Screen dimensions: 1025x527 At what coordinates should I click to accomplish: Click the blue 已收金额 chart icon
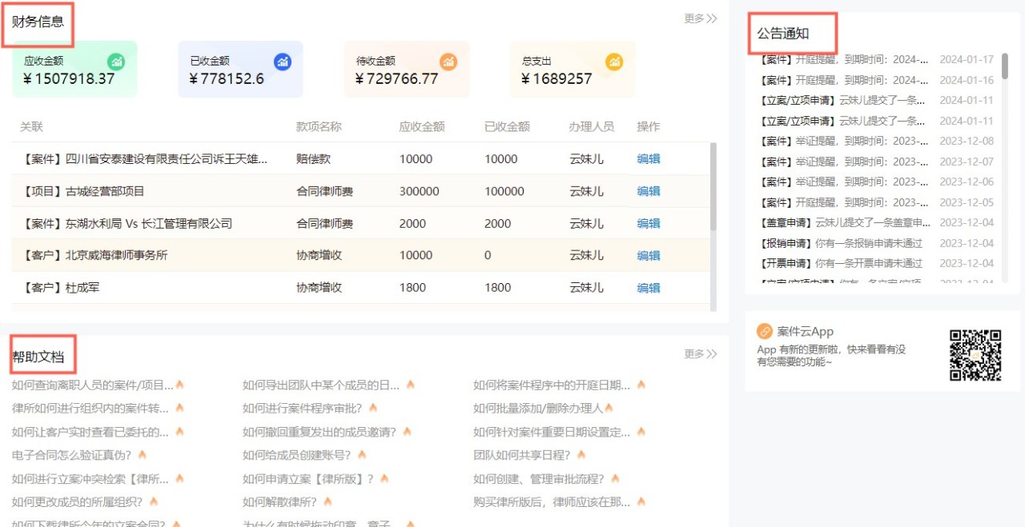(x=283, y=62)
